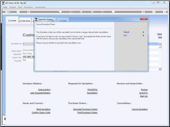The image size is (170, 127).
Task: Click the key icon in toolbar
Action: (8, 12)
